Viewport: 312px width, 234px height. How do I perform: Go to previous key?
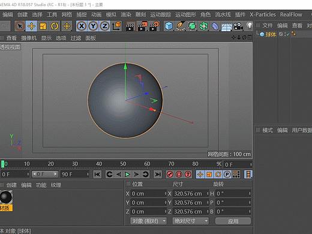(x=109, y=175)
